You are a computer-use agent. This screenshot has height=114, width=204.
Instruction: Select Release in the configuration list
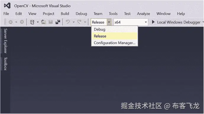(x=114, y=36)
